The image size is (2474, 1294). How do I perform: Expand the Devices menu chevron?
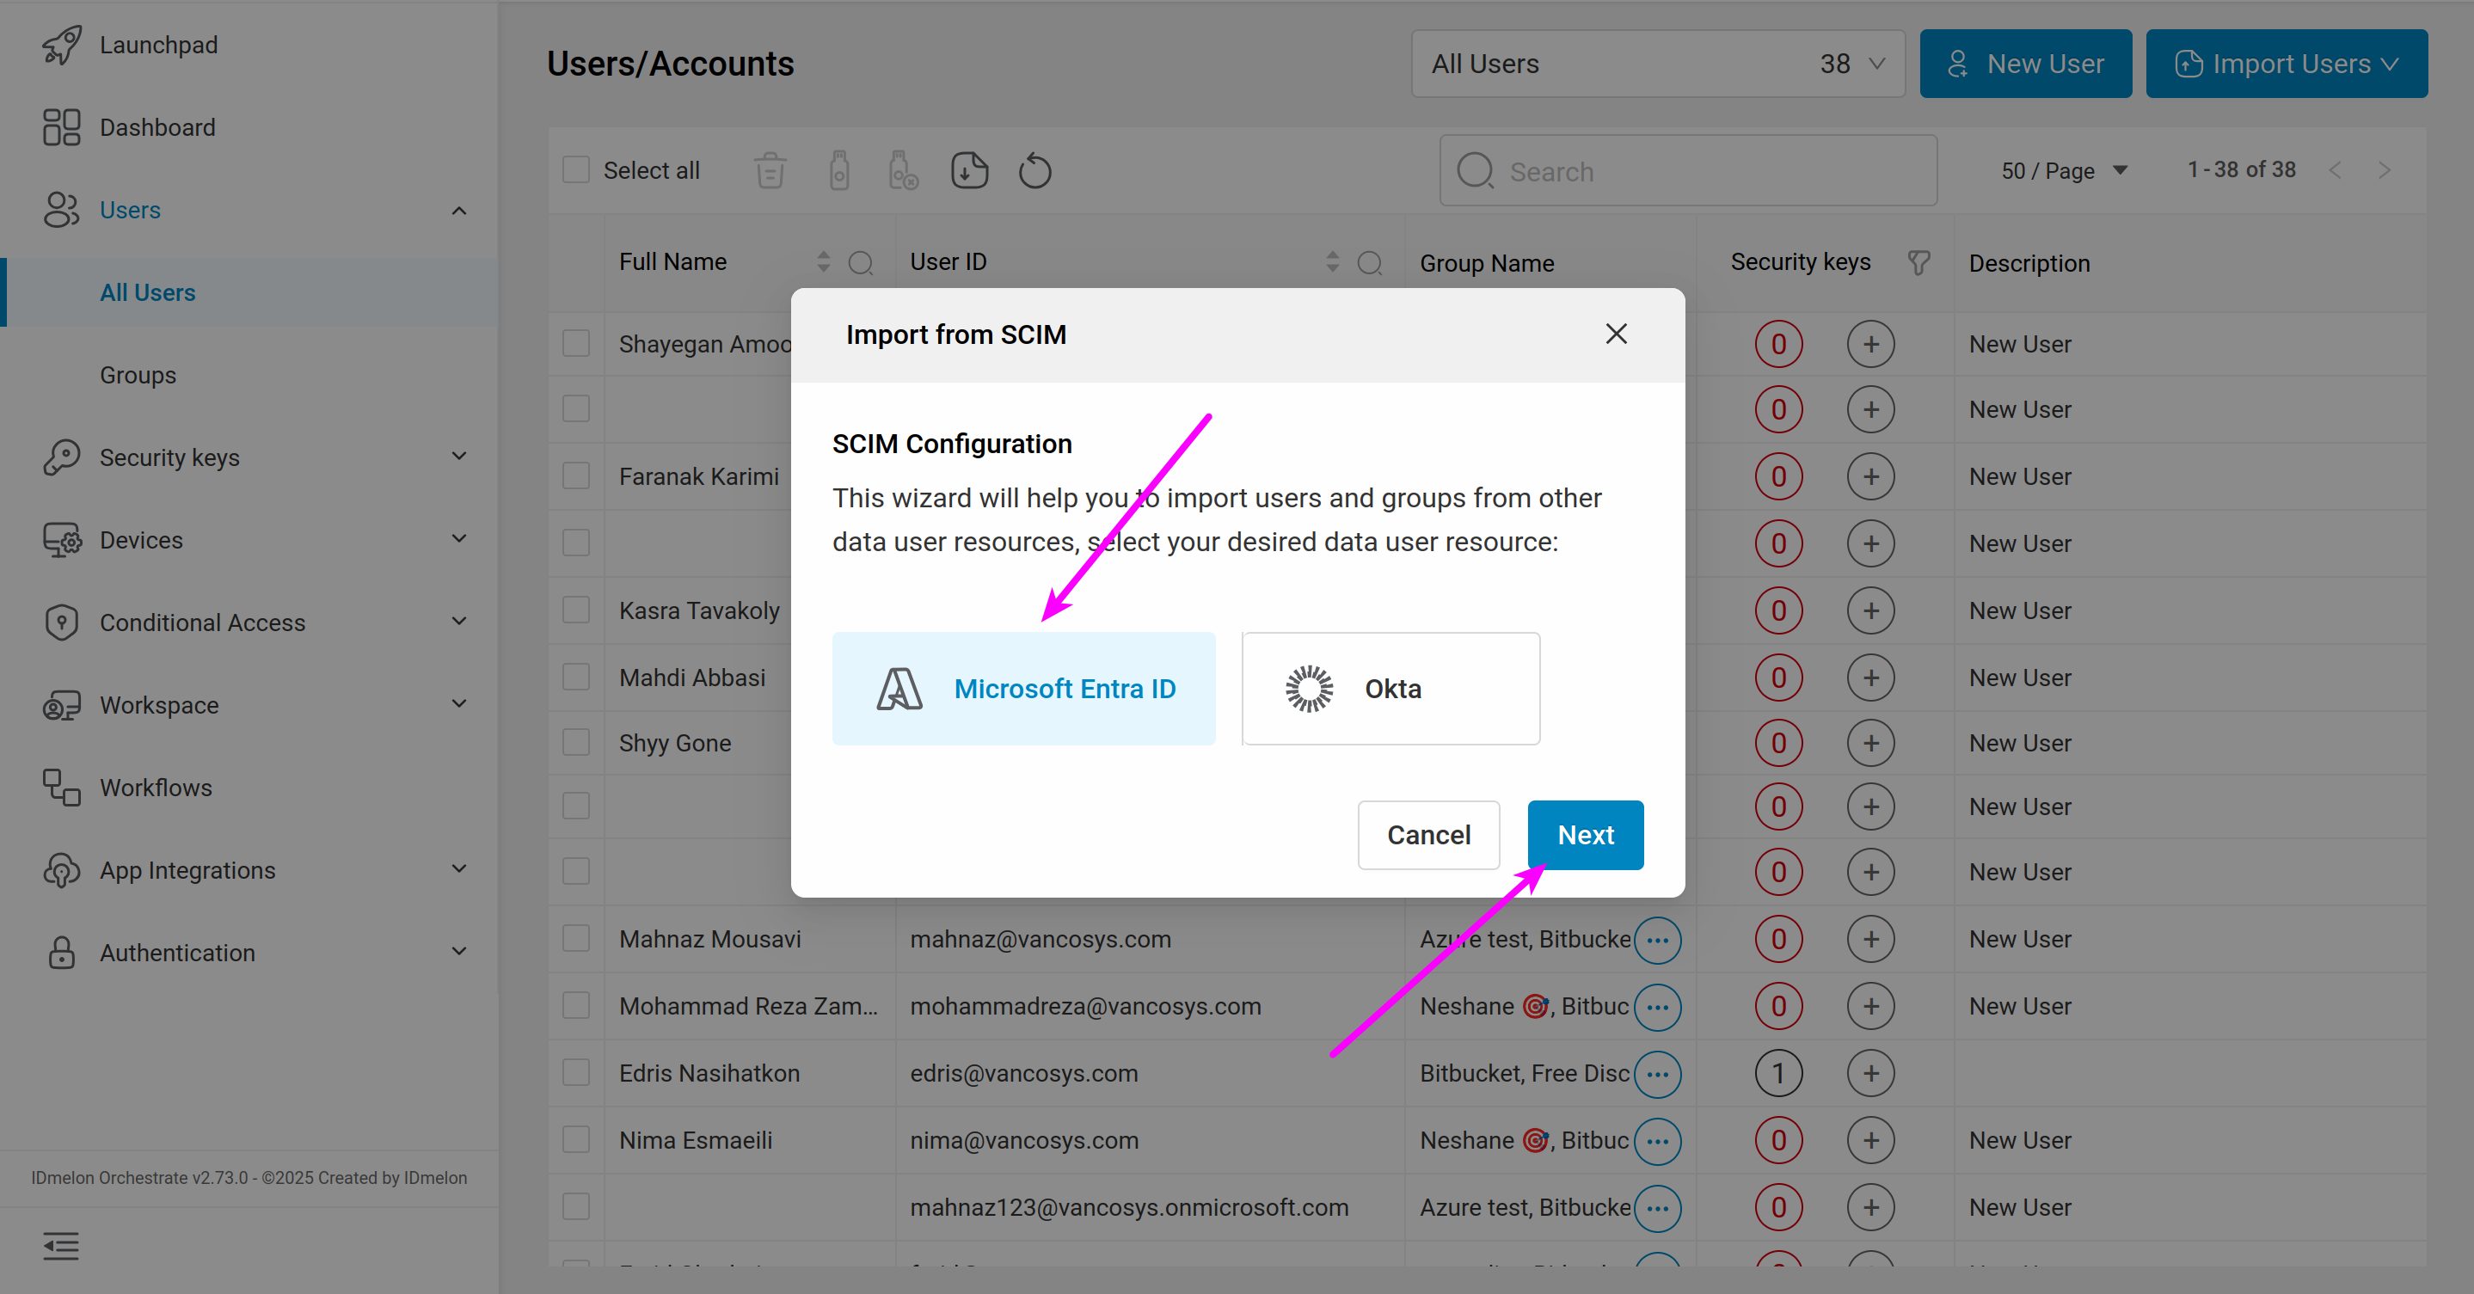click(459, 538)
